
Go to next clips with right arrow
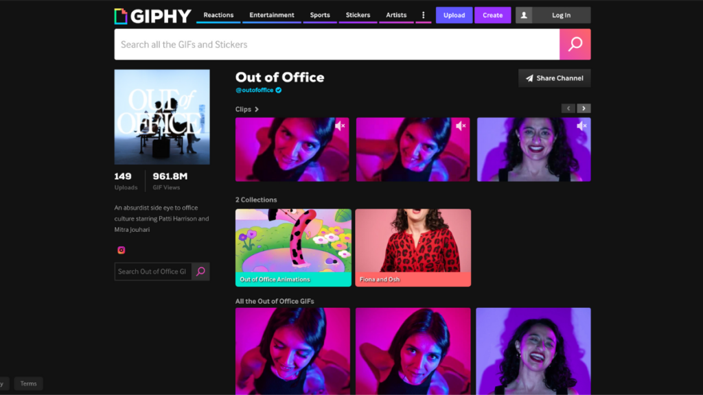[x=584, y=108]
